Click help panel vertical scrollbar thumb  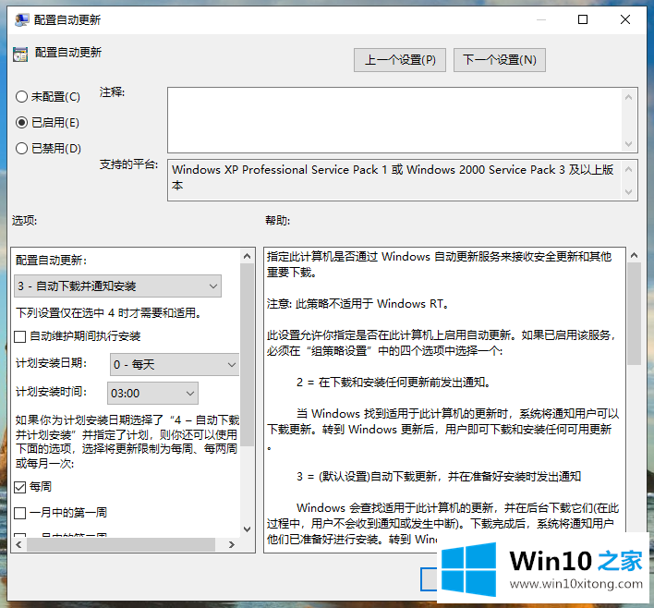click(634, 314)
